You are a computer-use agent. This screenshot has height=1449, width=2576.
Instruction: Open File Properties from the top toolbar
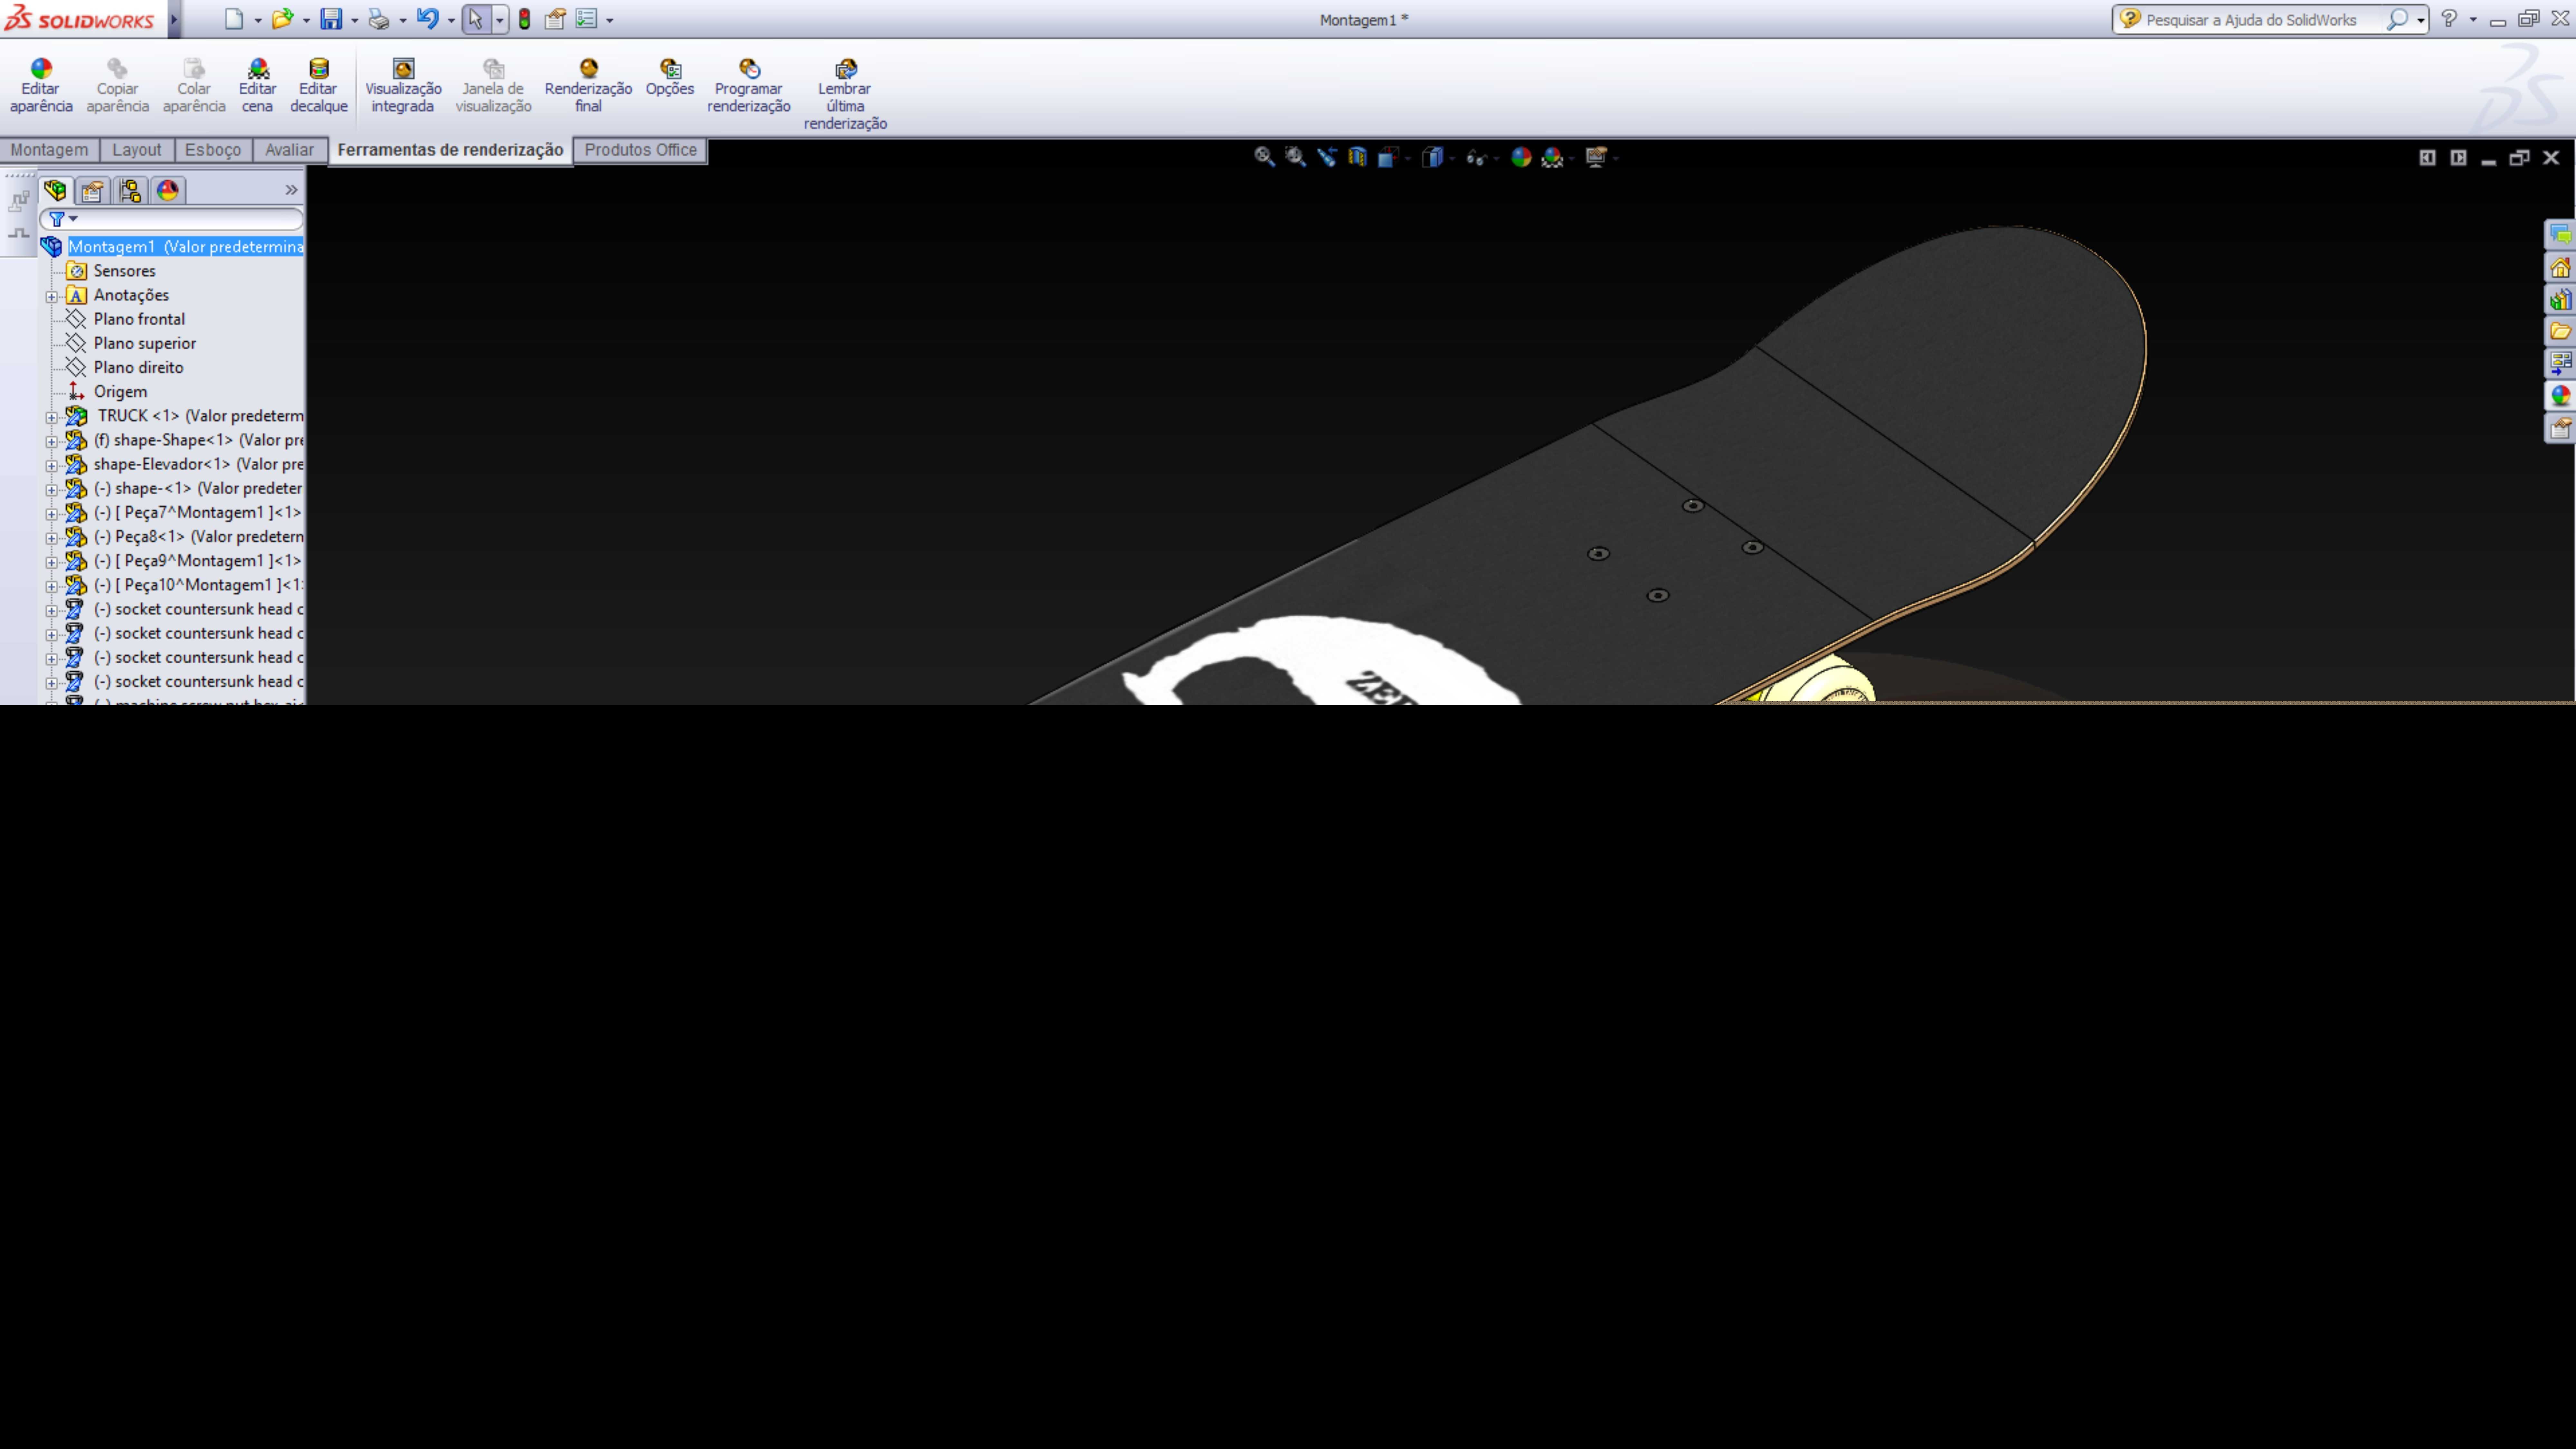pos(555,19)
